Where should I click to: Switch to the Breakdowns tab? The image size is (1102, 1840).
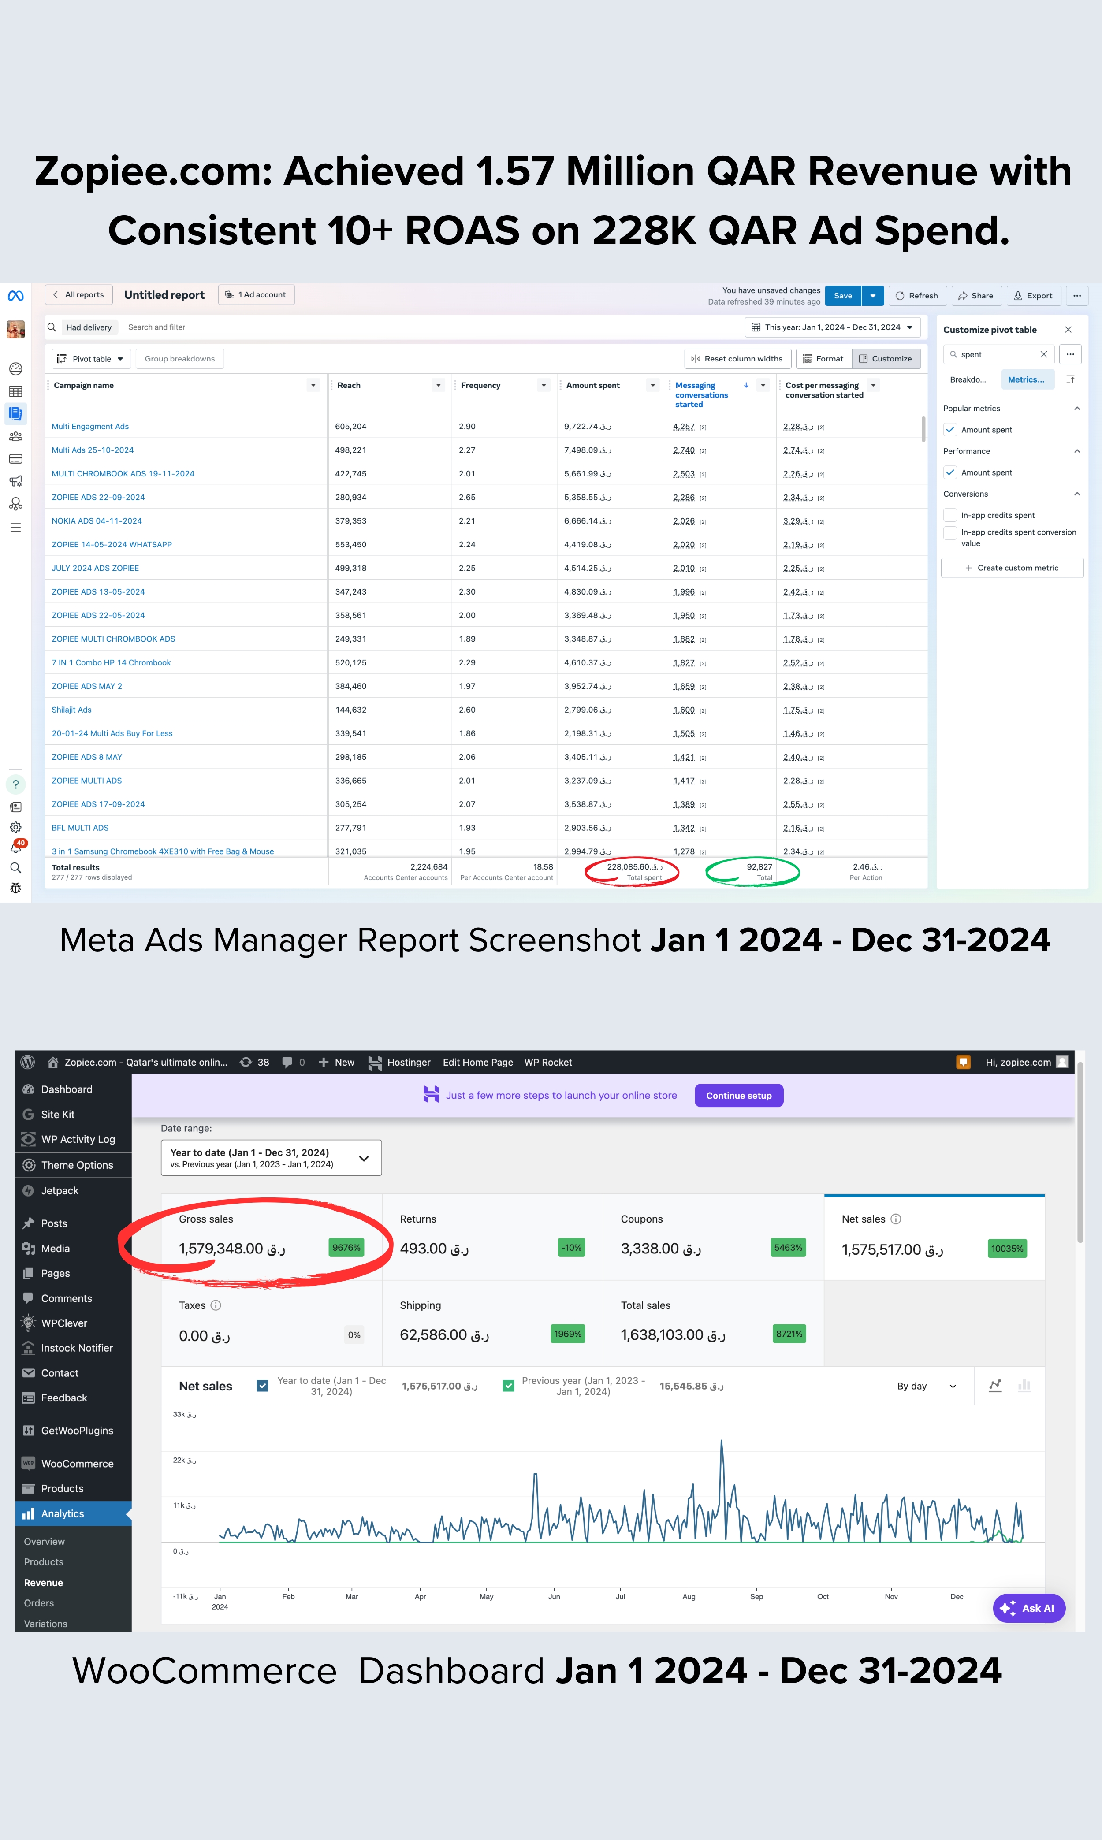point(968,379)
